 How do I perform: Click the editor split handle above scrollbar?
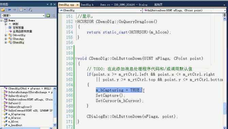(225, 15)
